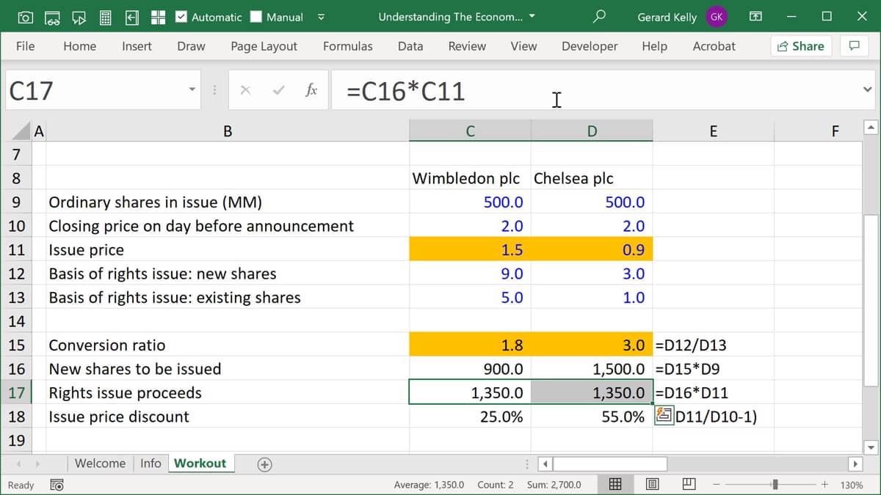Click the arrow-into-box icon in quick access toolbar

coord(132,17)
